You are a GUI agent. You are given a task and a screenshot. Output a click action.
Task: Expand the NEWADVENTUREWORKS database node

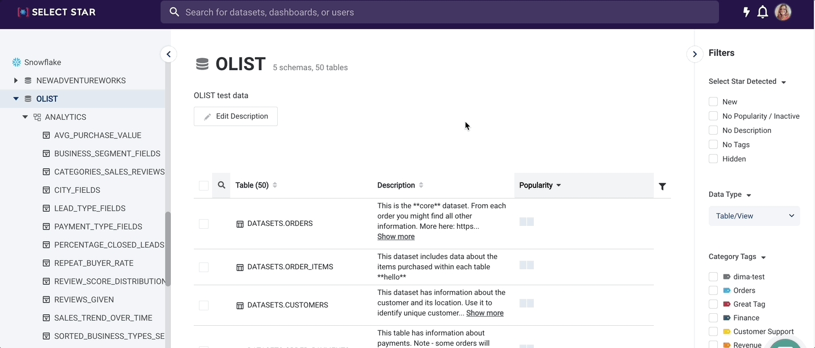pyautogui.click(x=16, y=80)
